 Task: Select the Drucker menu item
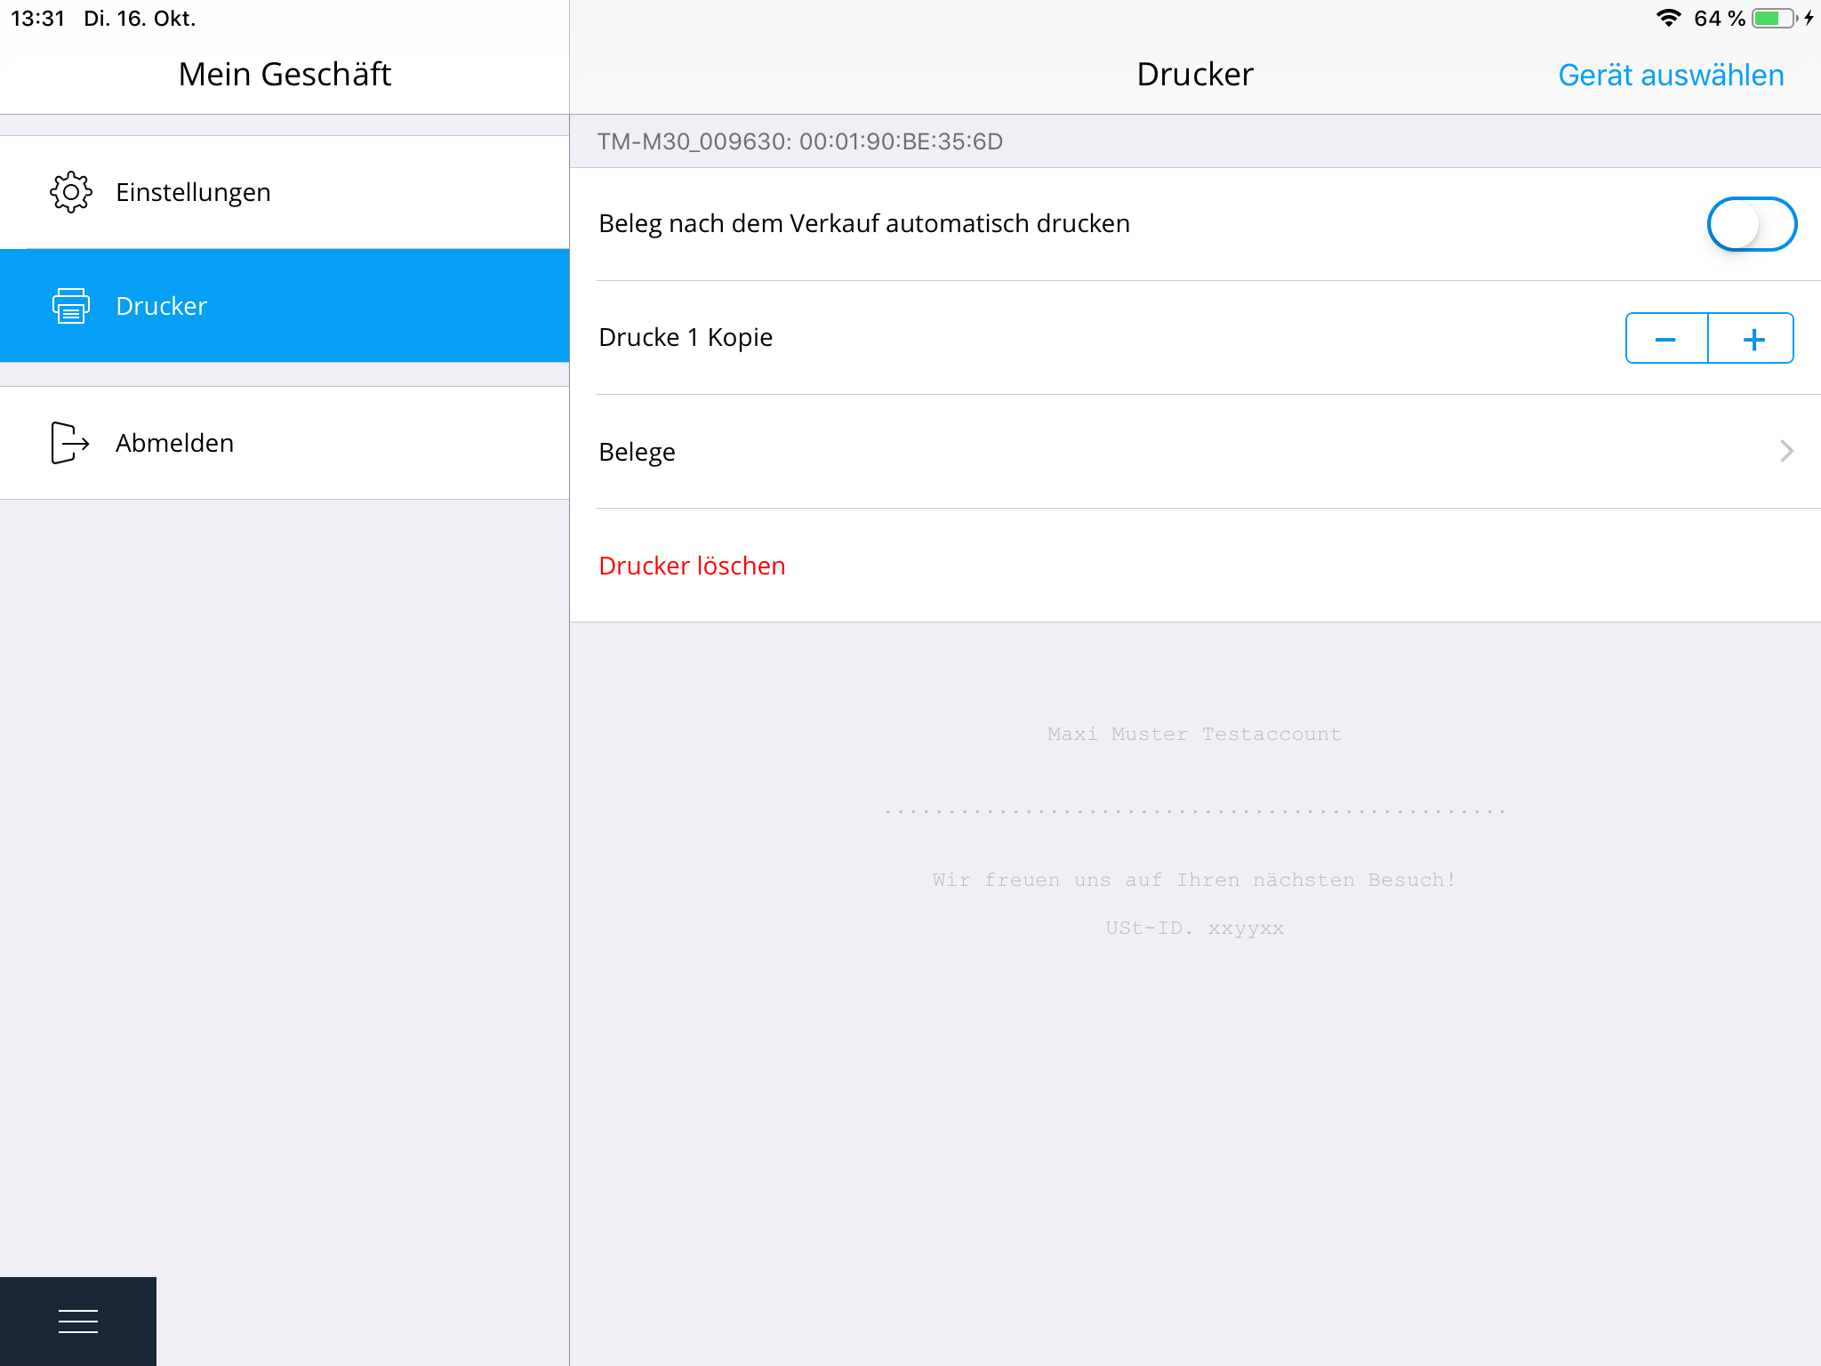(285, 306)
